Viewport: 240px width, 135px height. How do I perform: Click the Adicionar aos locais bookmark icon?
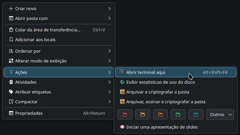[11, 39]
